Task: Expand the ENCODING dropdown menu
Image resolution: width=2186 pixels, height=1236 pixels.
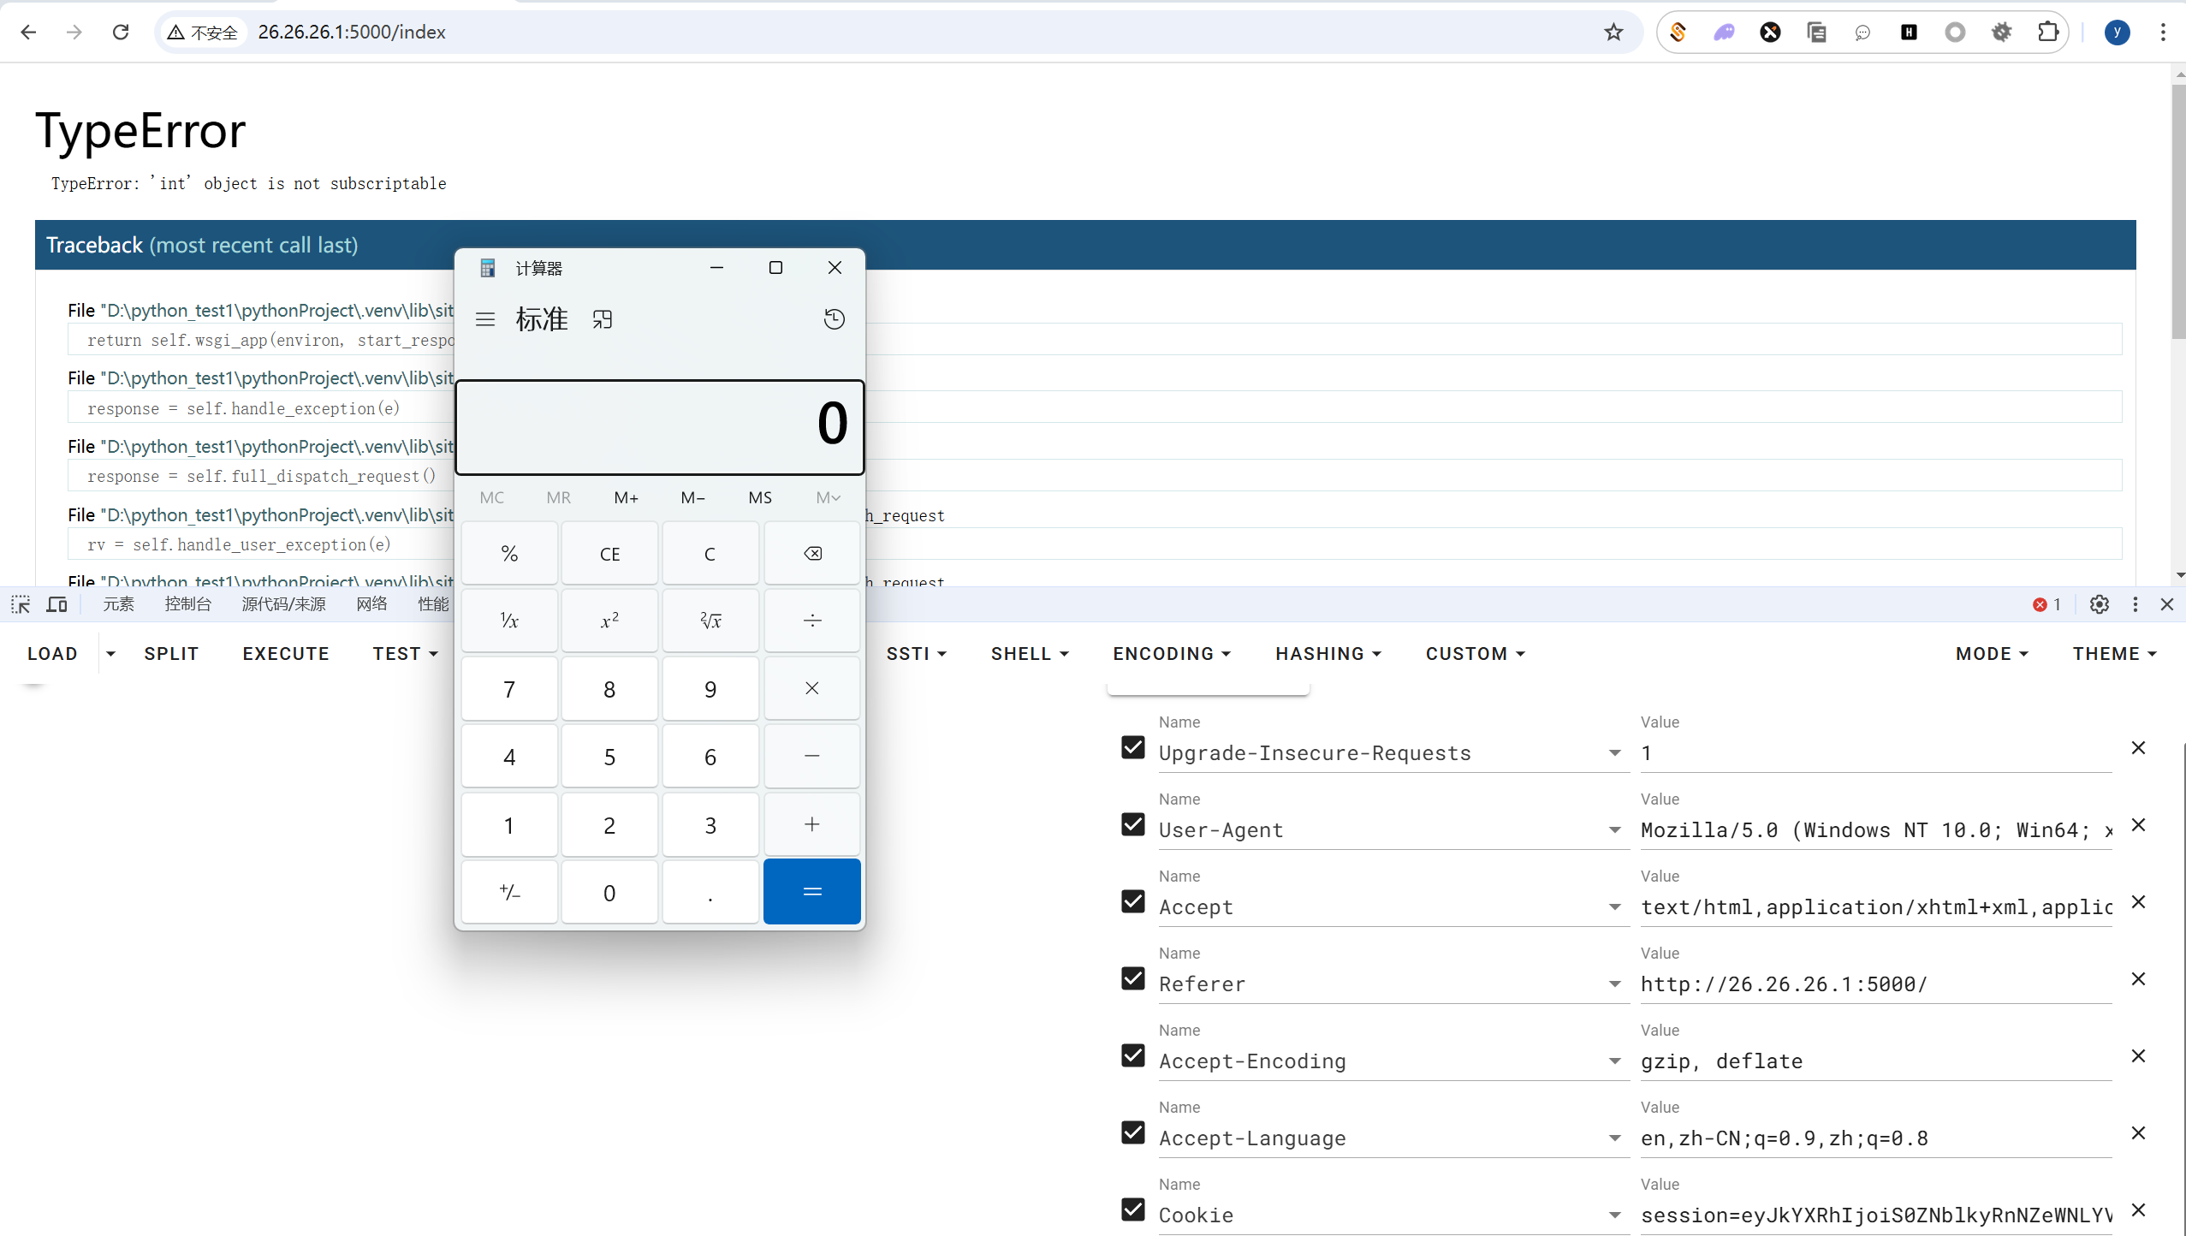Action: coord(1171,654)
